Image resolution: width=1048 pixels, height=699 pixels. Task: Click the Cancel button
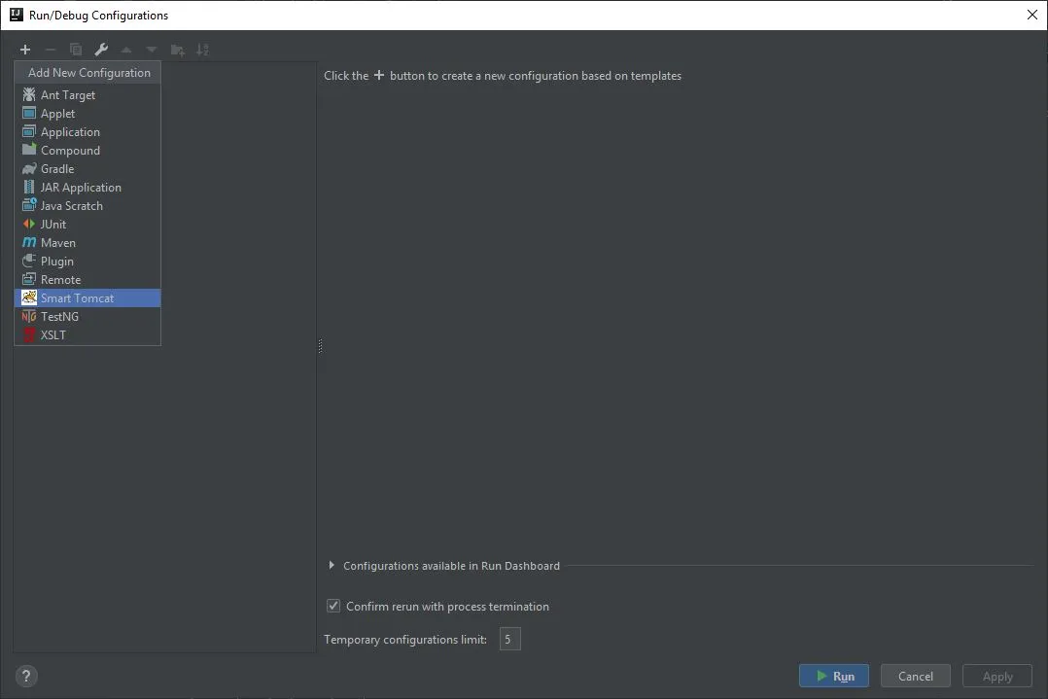coord(916,676)
